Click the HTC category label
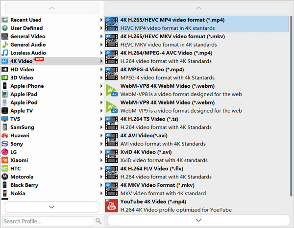Image resolution: width=294 pixels, height=228 pixels. [x=16, y=168]
